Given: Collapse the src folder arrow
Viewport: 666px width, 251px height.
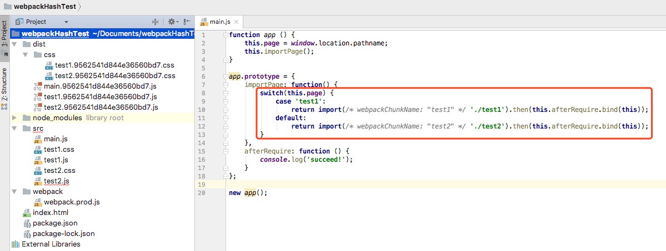Looking at the screenshot, I should tap(14, 129).
